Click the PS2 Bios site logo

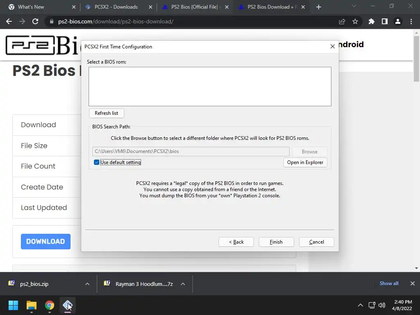[x=43, y=45]
